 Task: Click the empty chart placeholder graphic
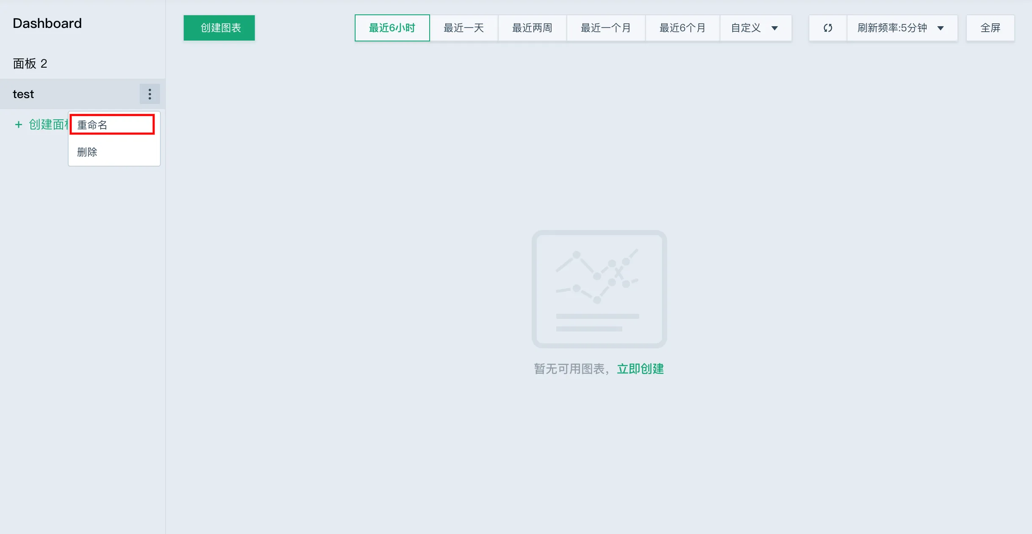[599, 290]
